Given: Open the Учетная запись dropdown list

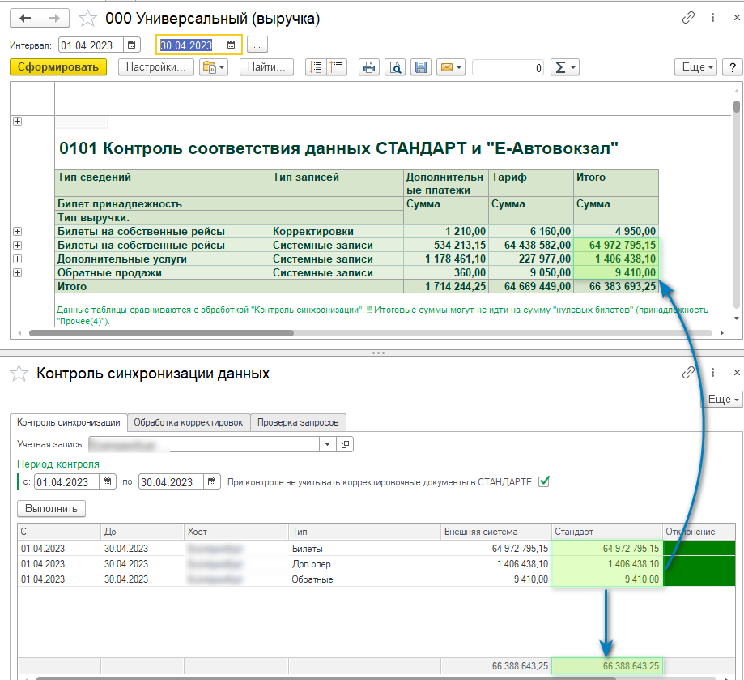Looking at the screenshot, I should pos(327,444).
